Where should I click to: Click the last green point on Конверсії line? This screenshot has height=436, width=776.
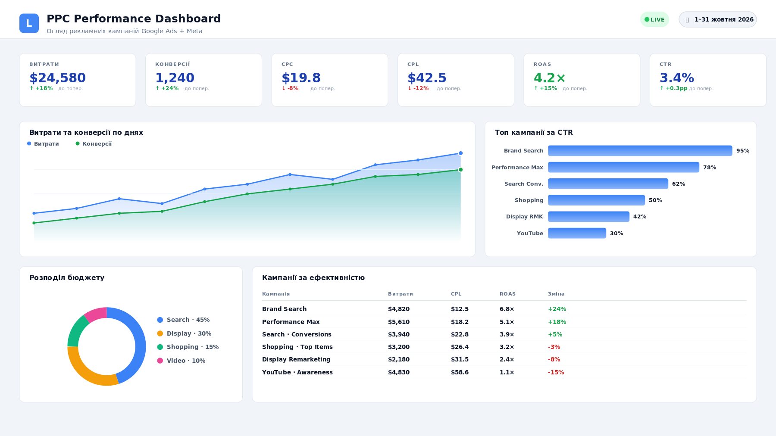[x=460, y=170]
